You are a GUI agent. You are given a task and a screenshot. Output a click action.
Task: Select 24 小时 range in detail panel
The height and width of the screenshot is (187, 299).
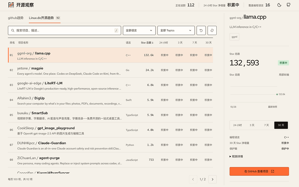(x=237, y=125)
